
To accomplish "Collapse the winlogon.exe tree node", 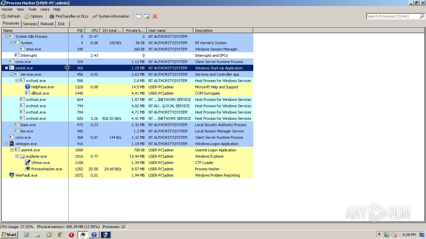I will [6, 144].
